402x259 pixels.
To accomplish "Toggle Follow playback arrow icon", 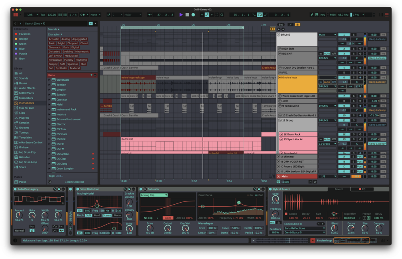I will click(150, 15).
